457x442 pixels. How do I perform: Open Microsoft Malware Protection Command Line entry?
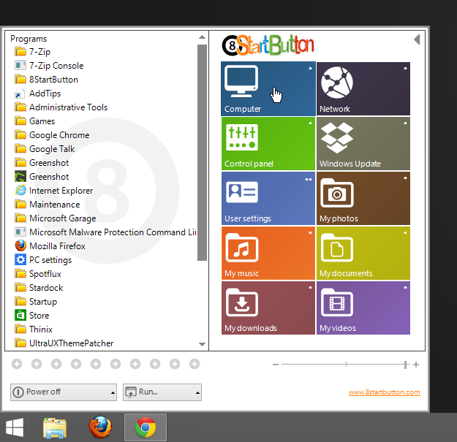(105, 232)
